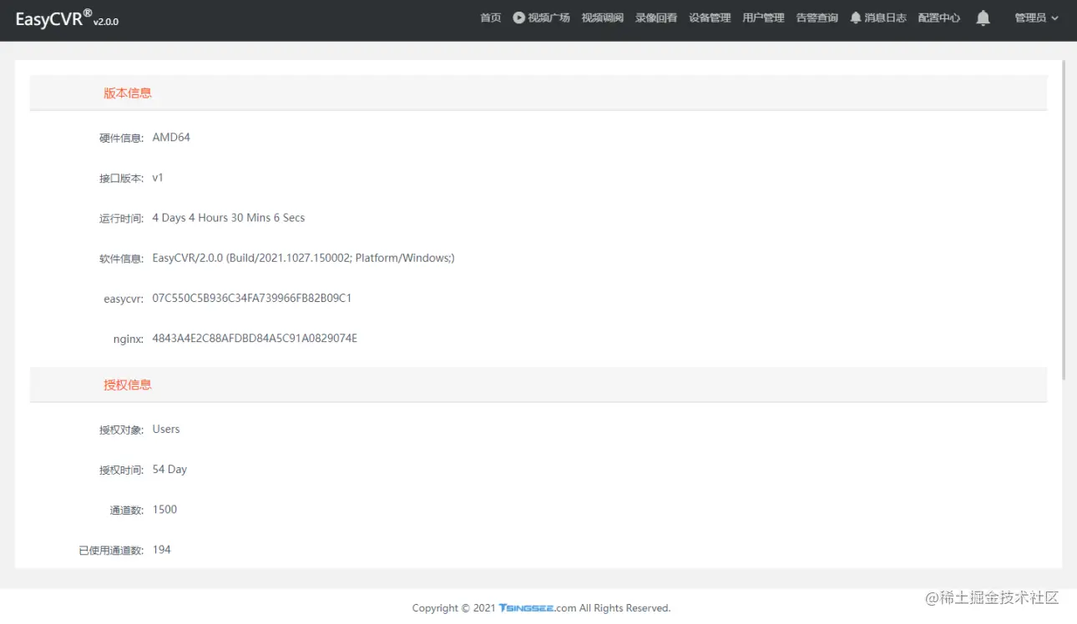Open 消息日志 message log
The width and height of the screenshot is (1077, 624).
[x=878, y=18]
